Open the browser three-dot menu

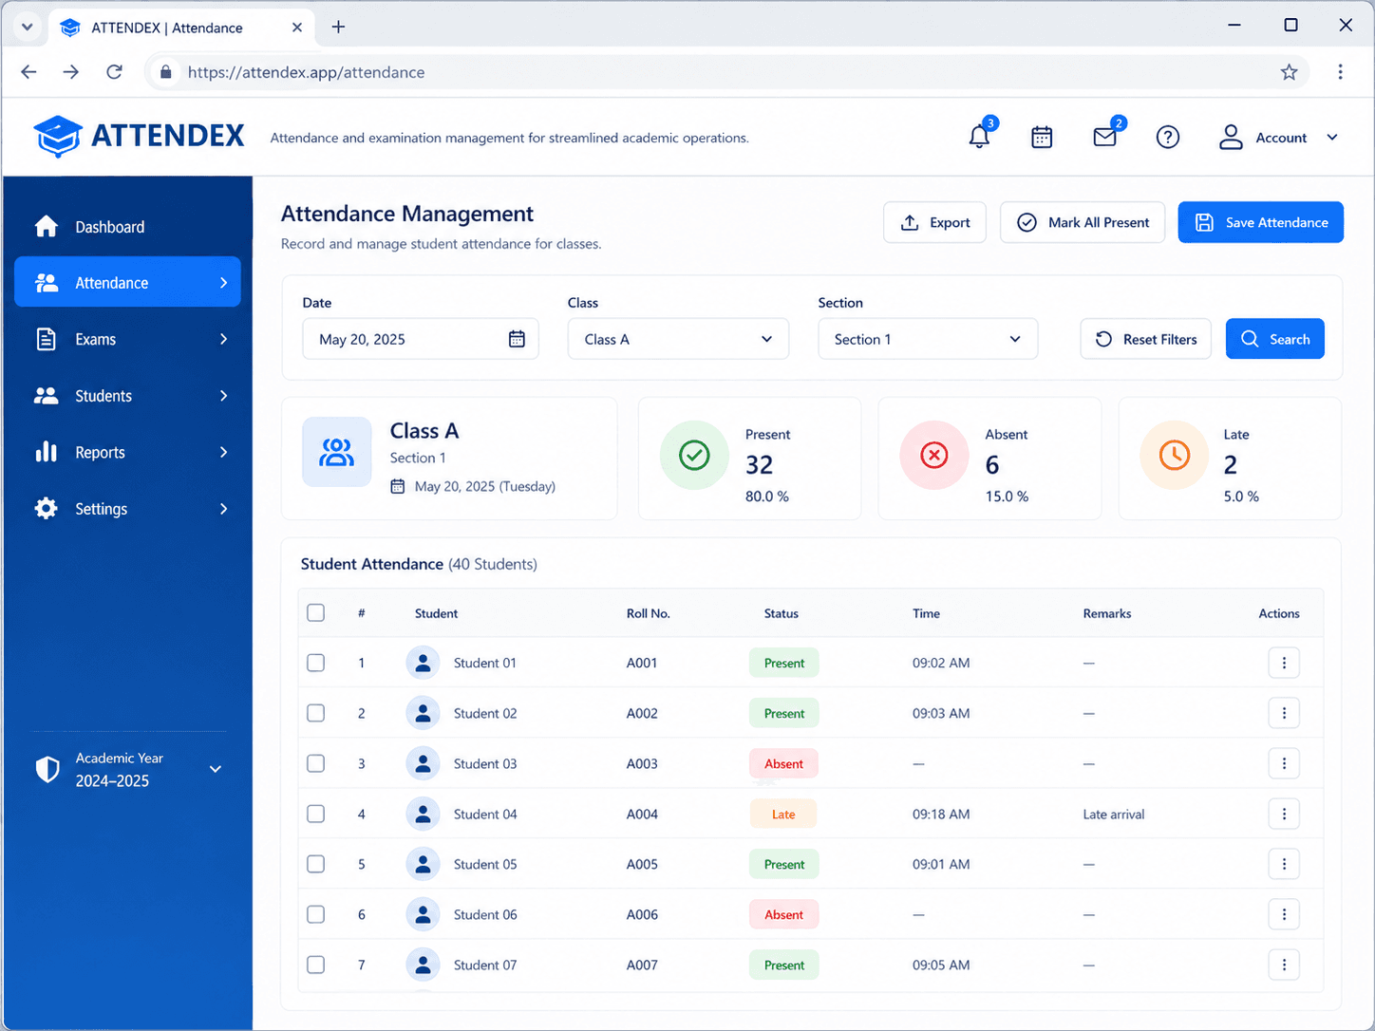coord(1340,72)
